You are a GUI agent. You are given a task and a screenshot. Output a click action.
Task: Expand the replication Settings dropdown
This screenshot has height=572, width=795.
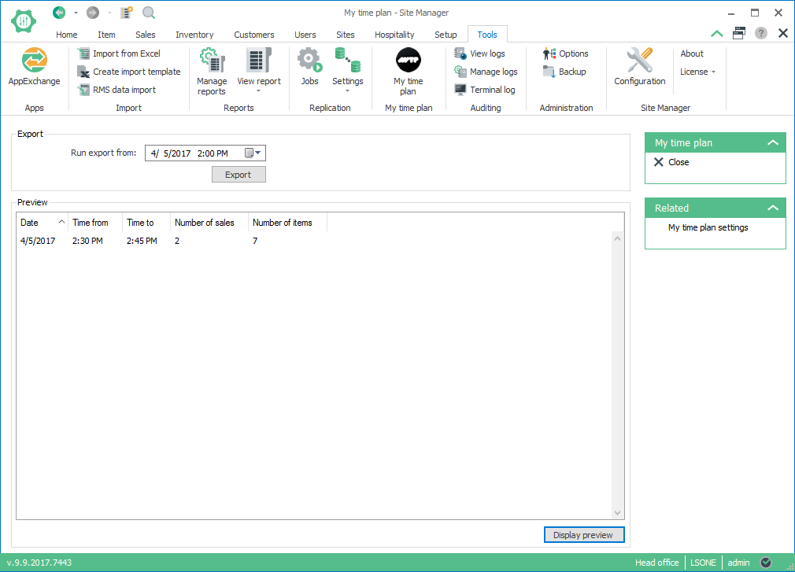coord(347,69)
